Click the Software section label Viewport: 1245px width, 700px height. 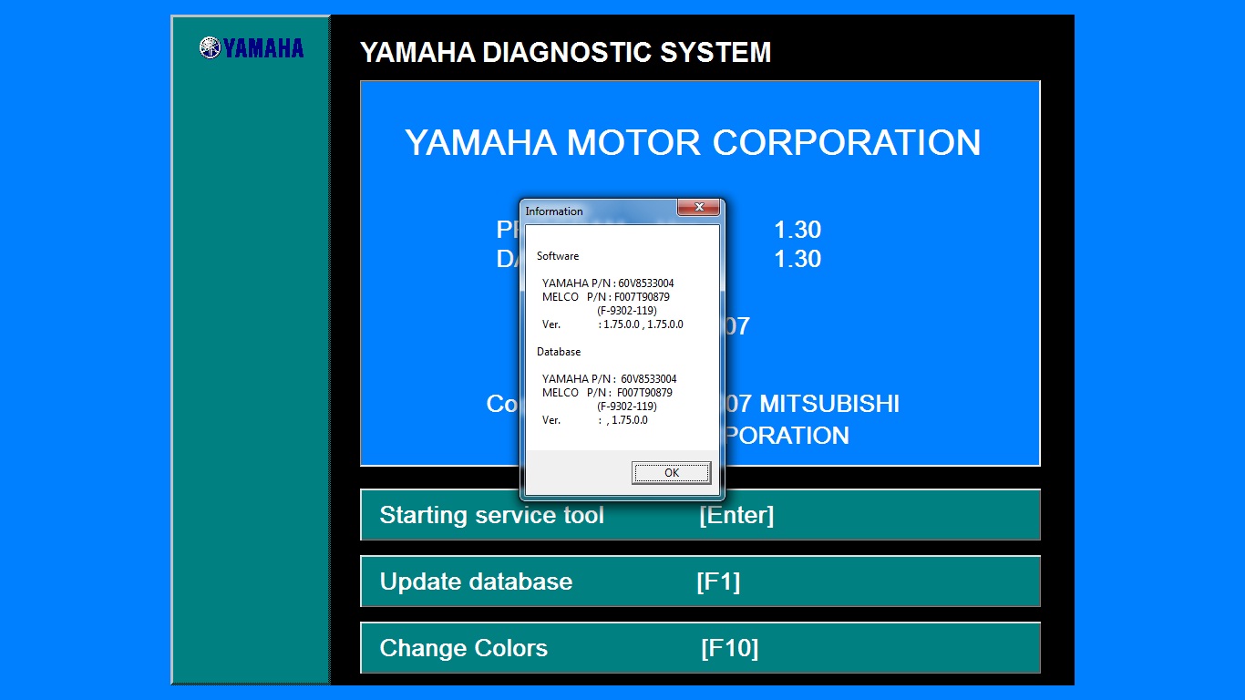(558, 256)
